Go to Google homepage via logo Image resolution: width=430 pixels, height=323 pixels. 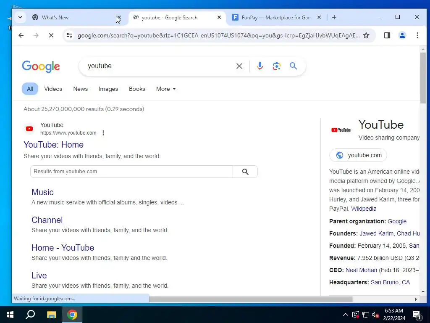coord(41,66)
